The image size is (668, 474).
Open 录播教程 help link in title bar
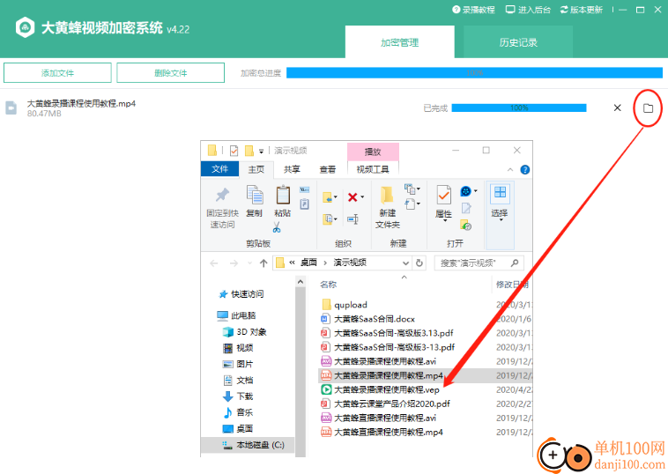tap(474, 10)
